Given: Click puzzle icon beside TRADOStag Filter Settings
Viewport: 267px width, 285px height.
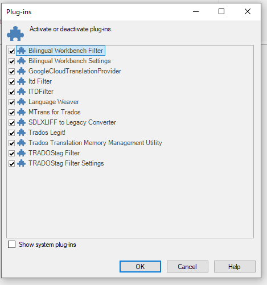Looking at the screenshot, I should pos(21,163).
